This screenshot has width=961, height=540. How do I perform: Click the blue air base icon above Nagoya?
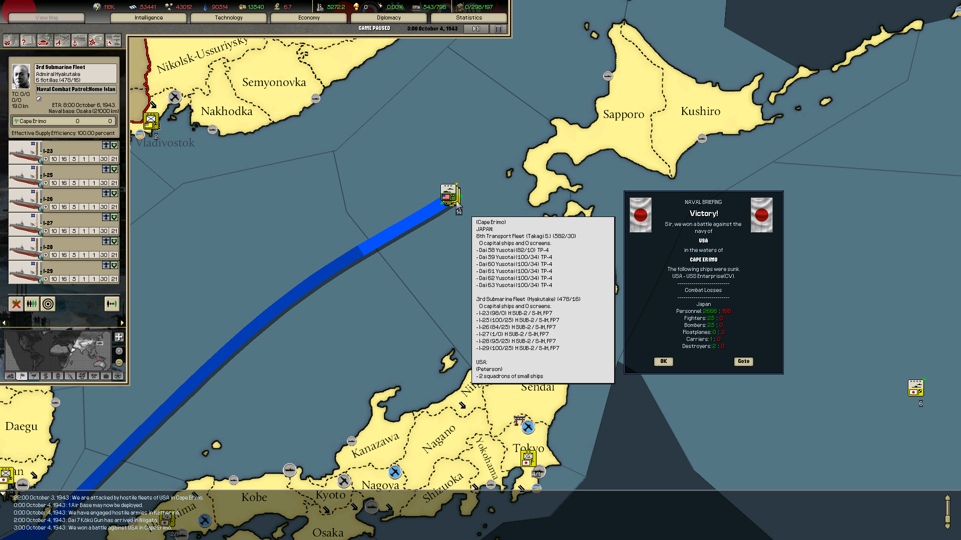(395, 471)
